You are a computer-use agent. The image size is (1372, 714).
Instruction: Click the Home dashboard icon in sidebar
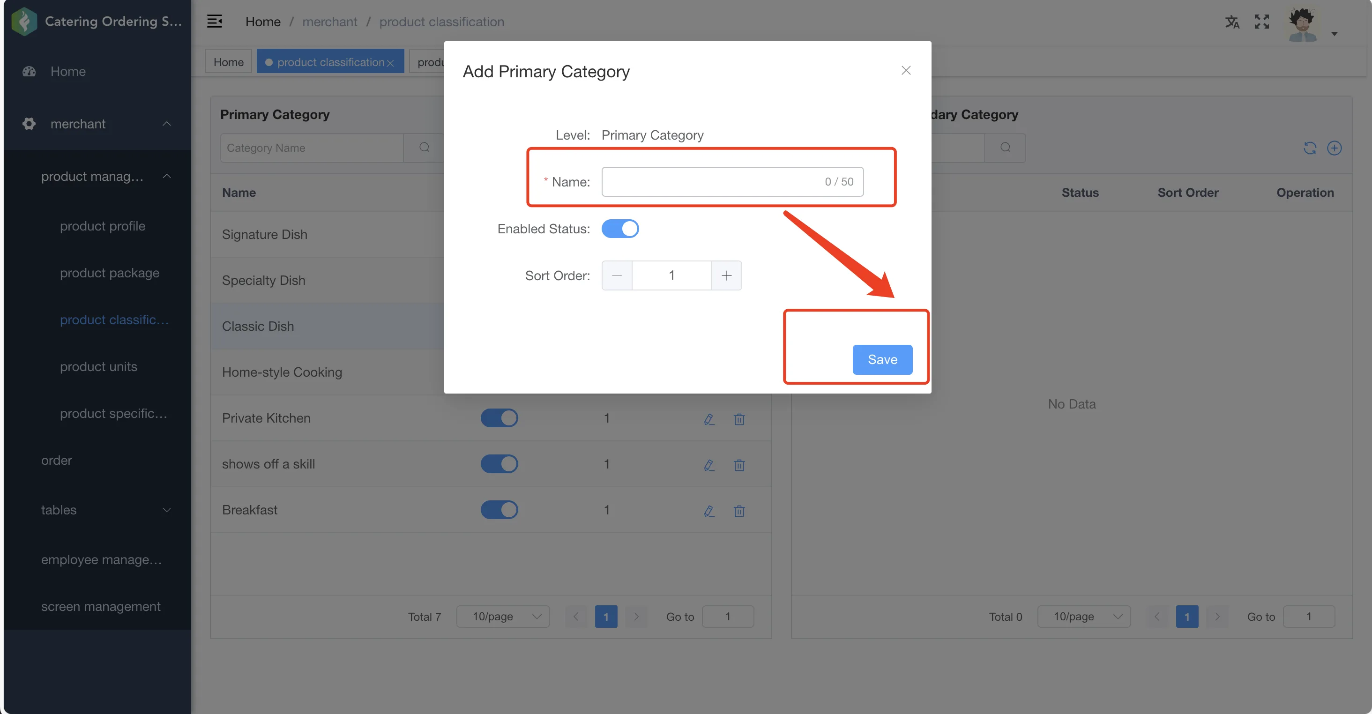[x=30, y=71]
